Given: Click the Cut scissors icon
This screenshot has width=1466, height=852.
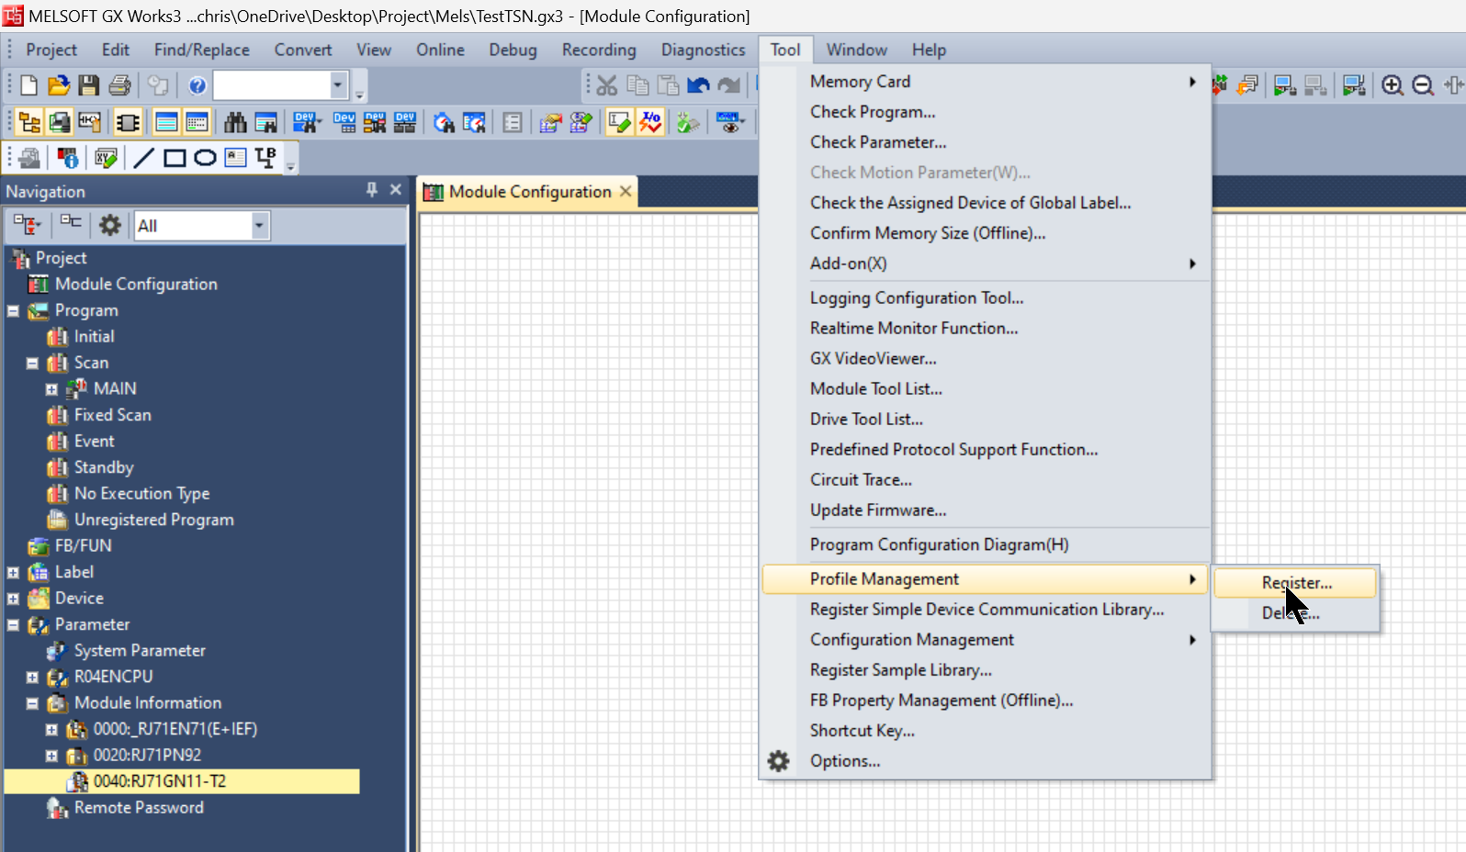Looking at the screenshot, I should [x=607, y=85].
